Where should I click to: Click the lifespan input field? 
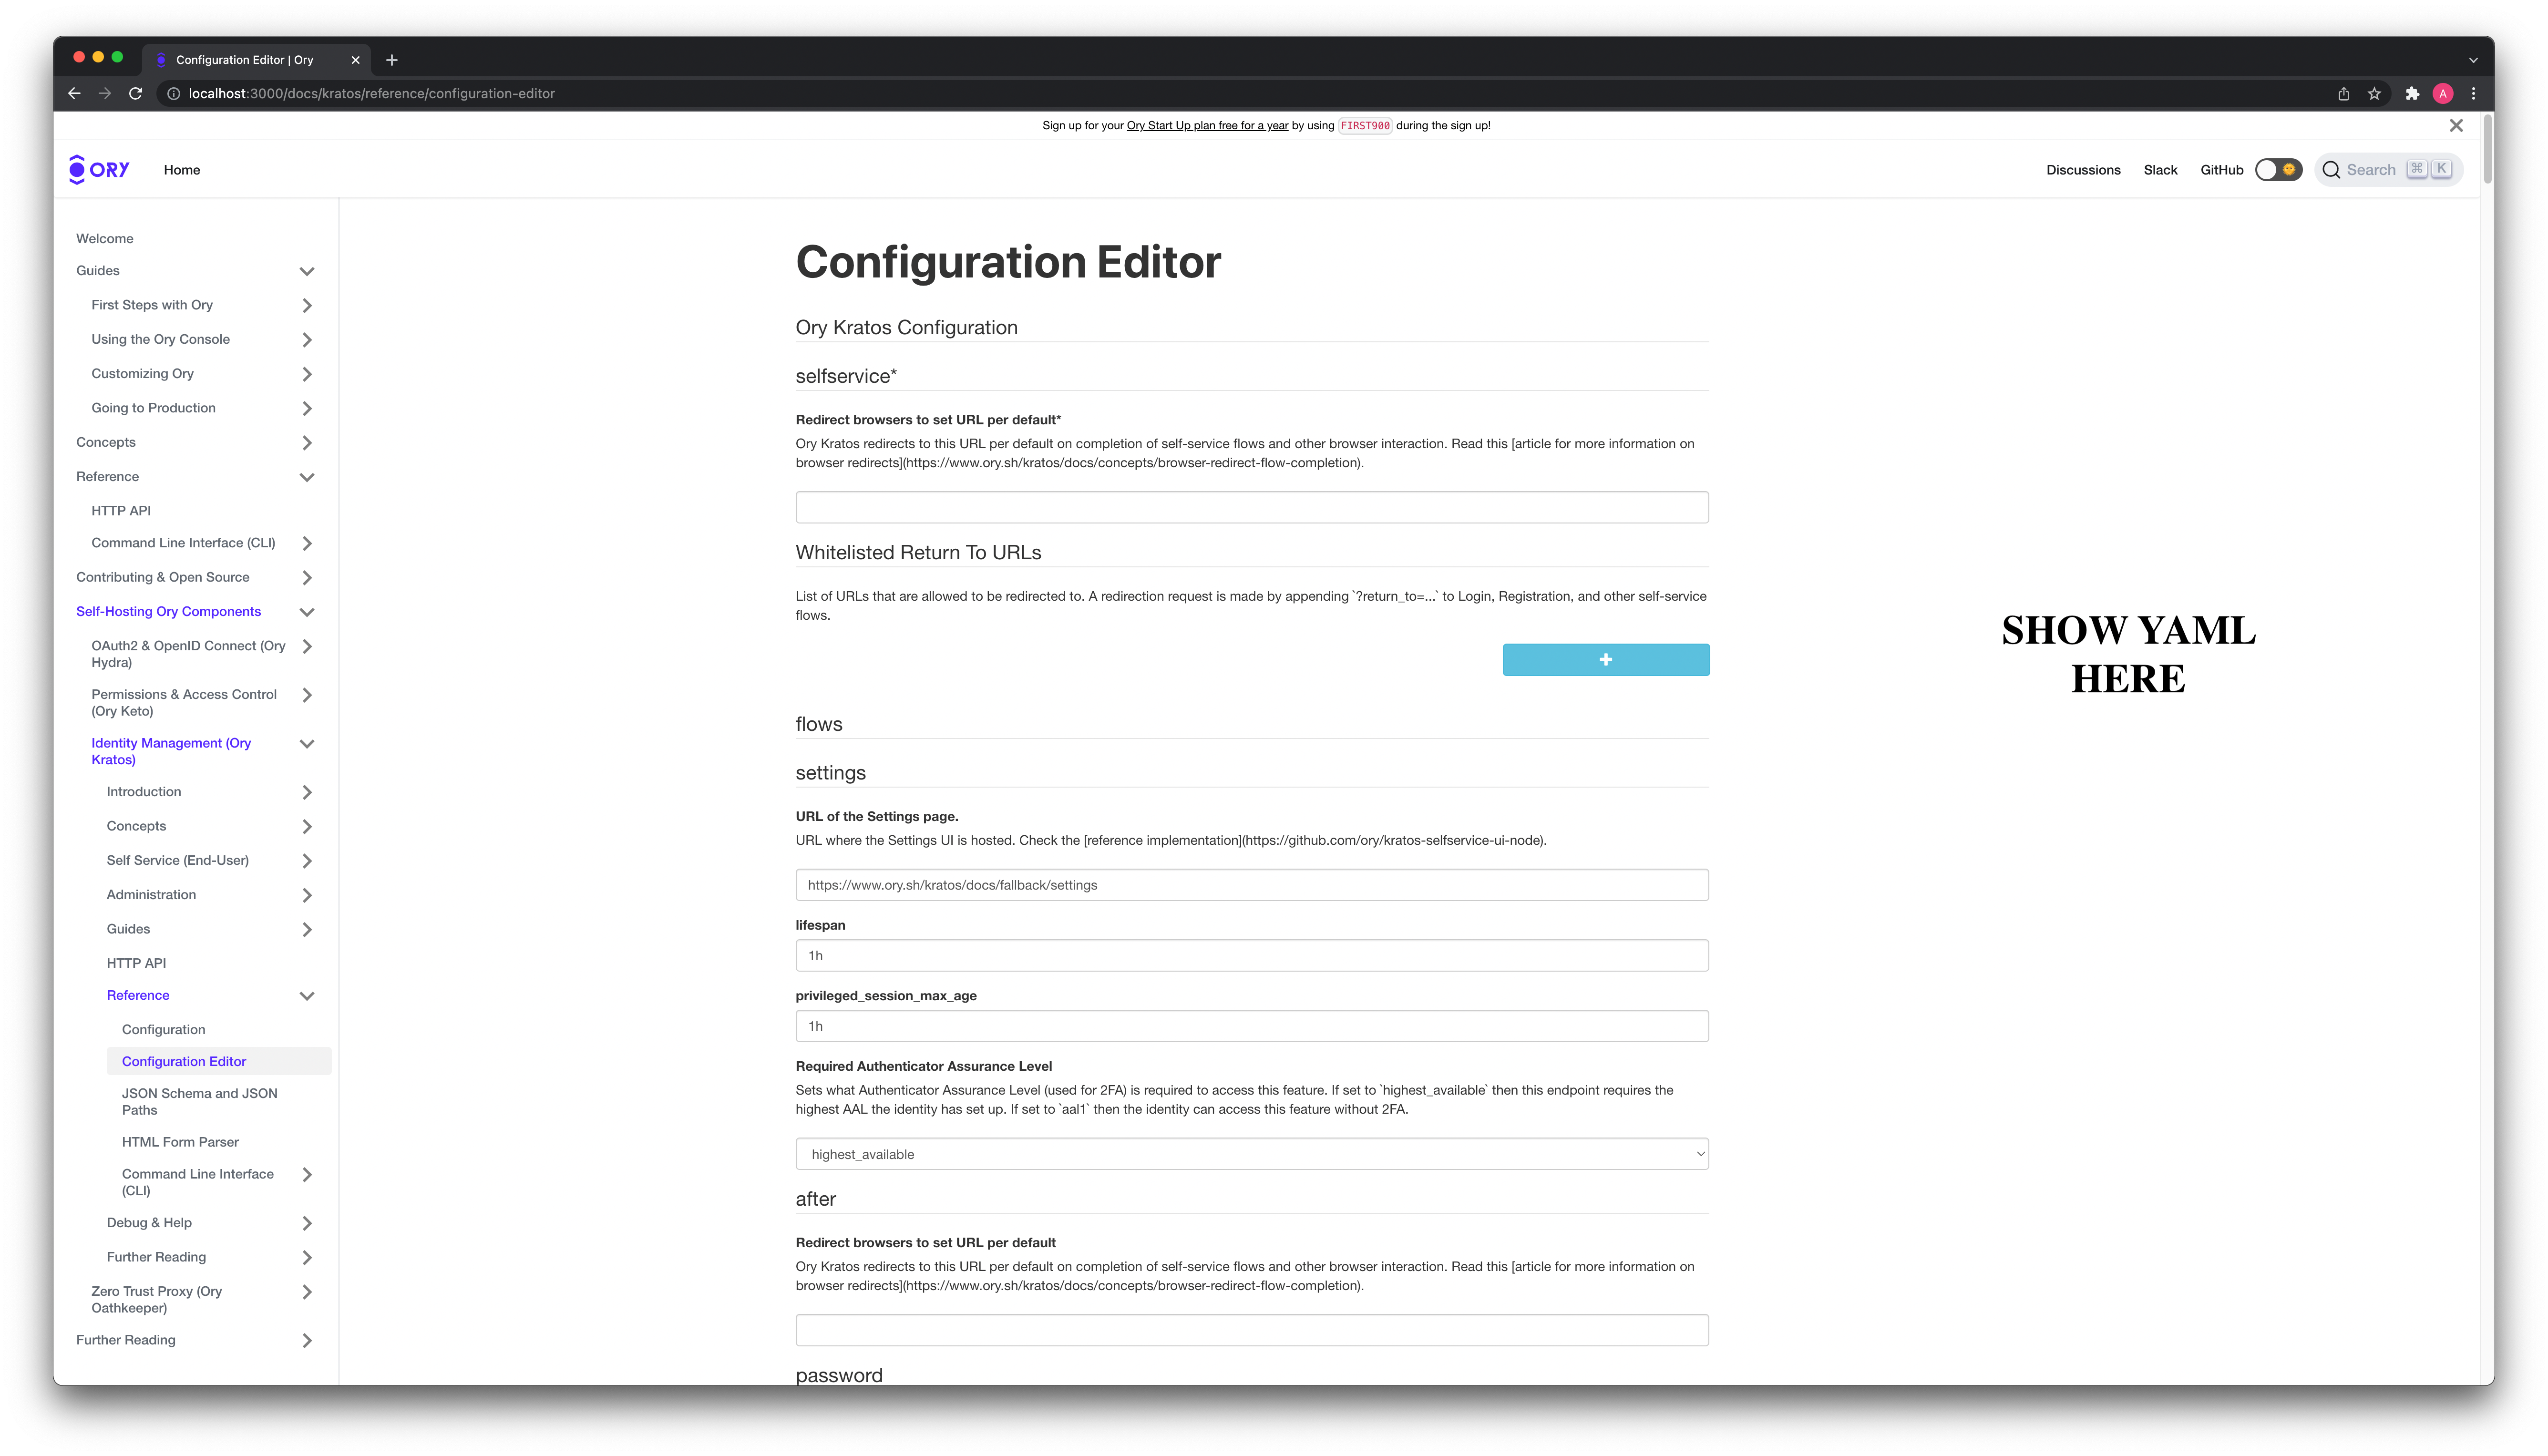[x=1251, y=955]
